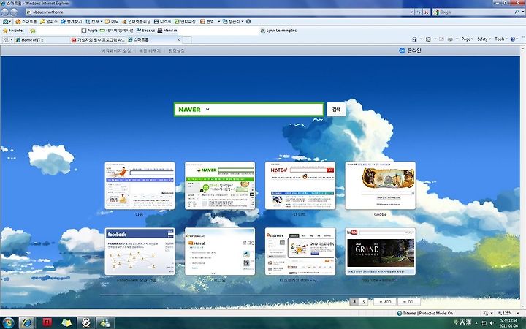Open the Daum (다음) site thumbnail
The height and width of the screenshot is (329, 526).
(x=140, y=186)
